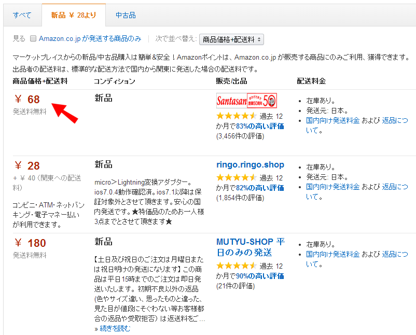Click 発送元: 日本 in Santasan row

(x=327, y=110)
